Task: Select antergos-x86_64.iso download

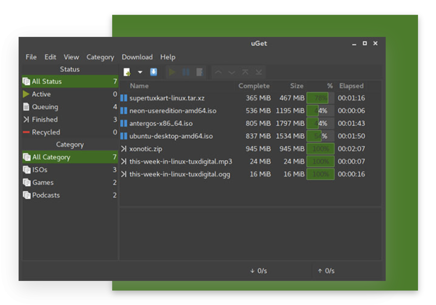Action: 250,124
